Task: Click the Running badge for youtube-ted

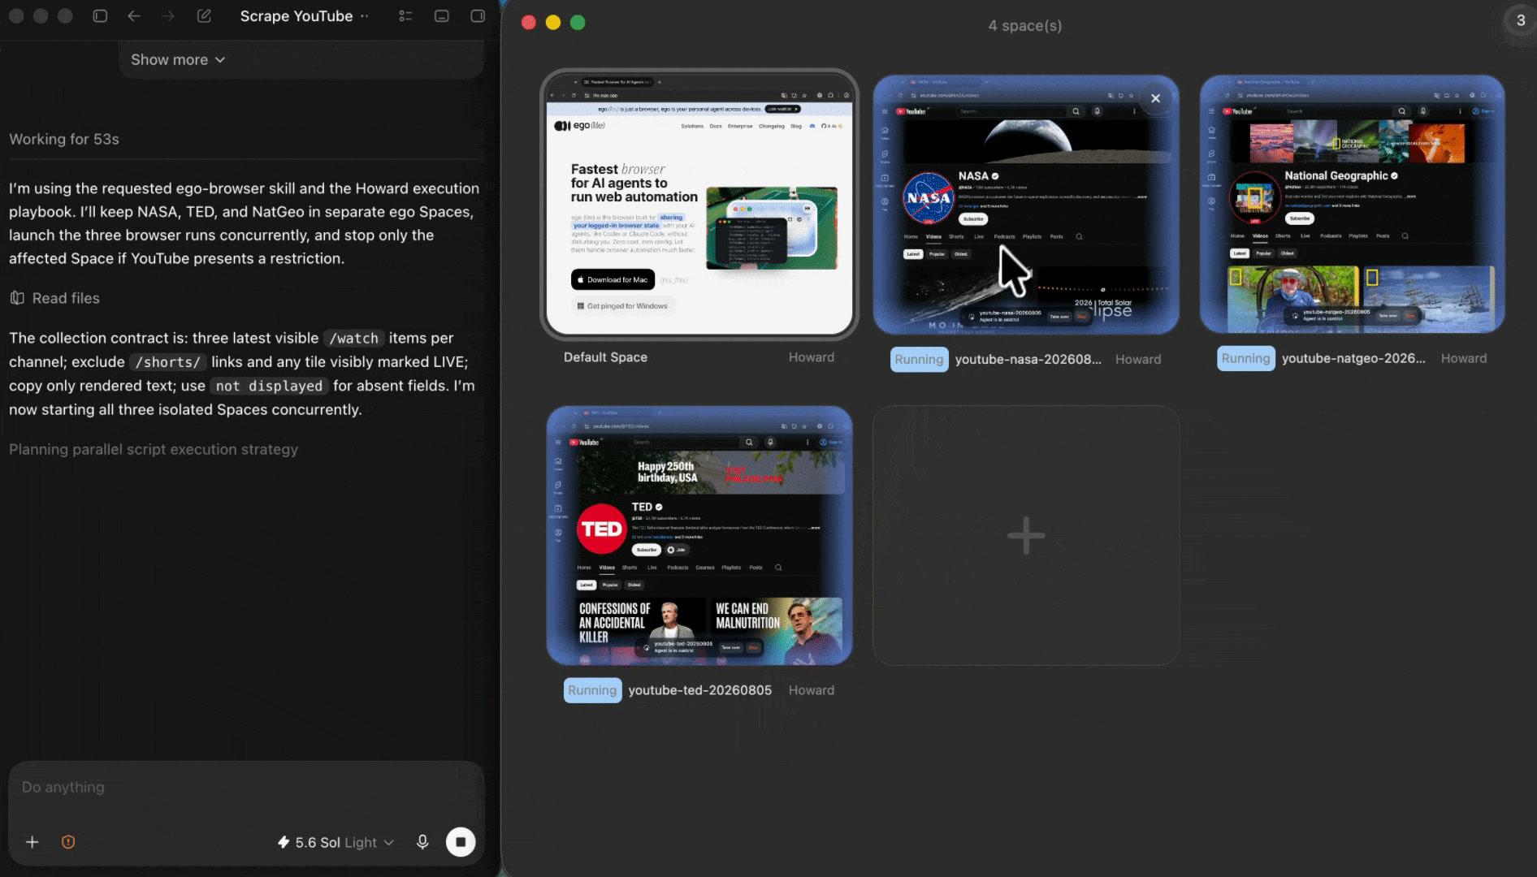Action: click(x=592, y=690)
